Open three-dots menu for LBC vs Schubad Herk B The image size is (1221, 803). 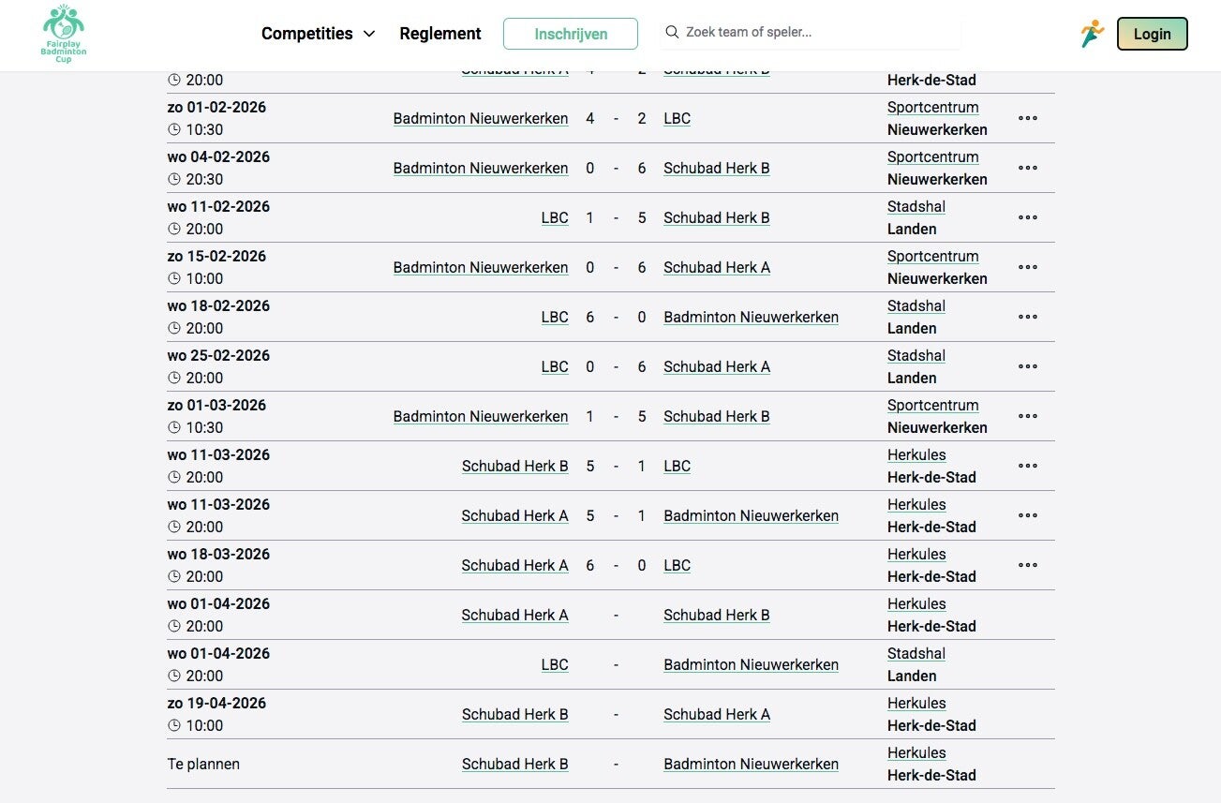[x=1028, y=217]
